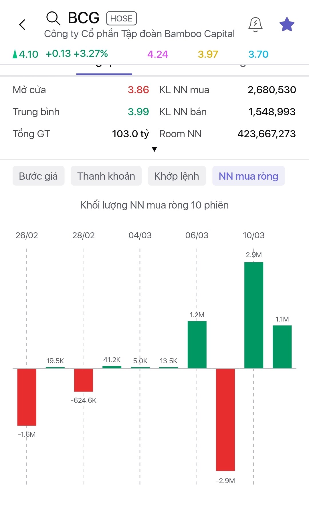Select the NN mua ròng tab

248,176
